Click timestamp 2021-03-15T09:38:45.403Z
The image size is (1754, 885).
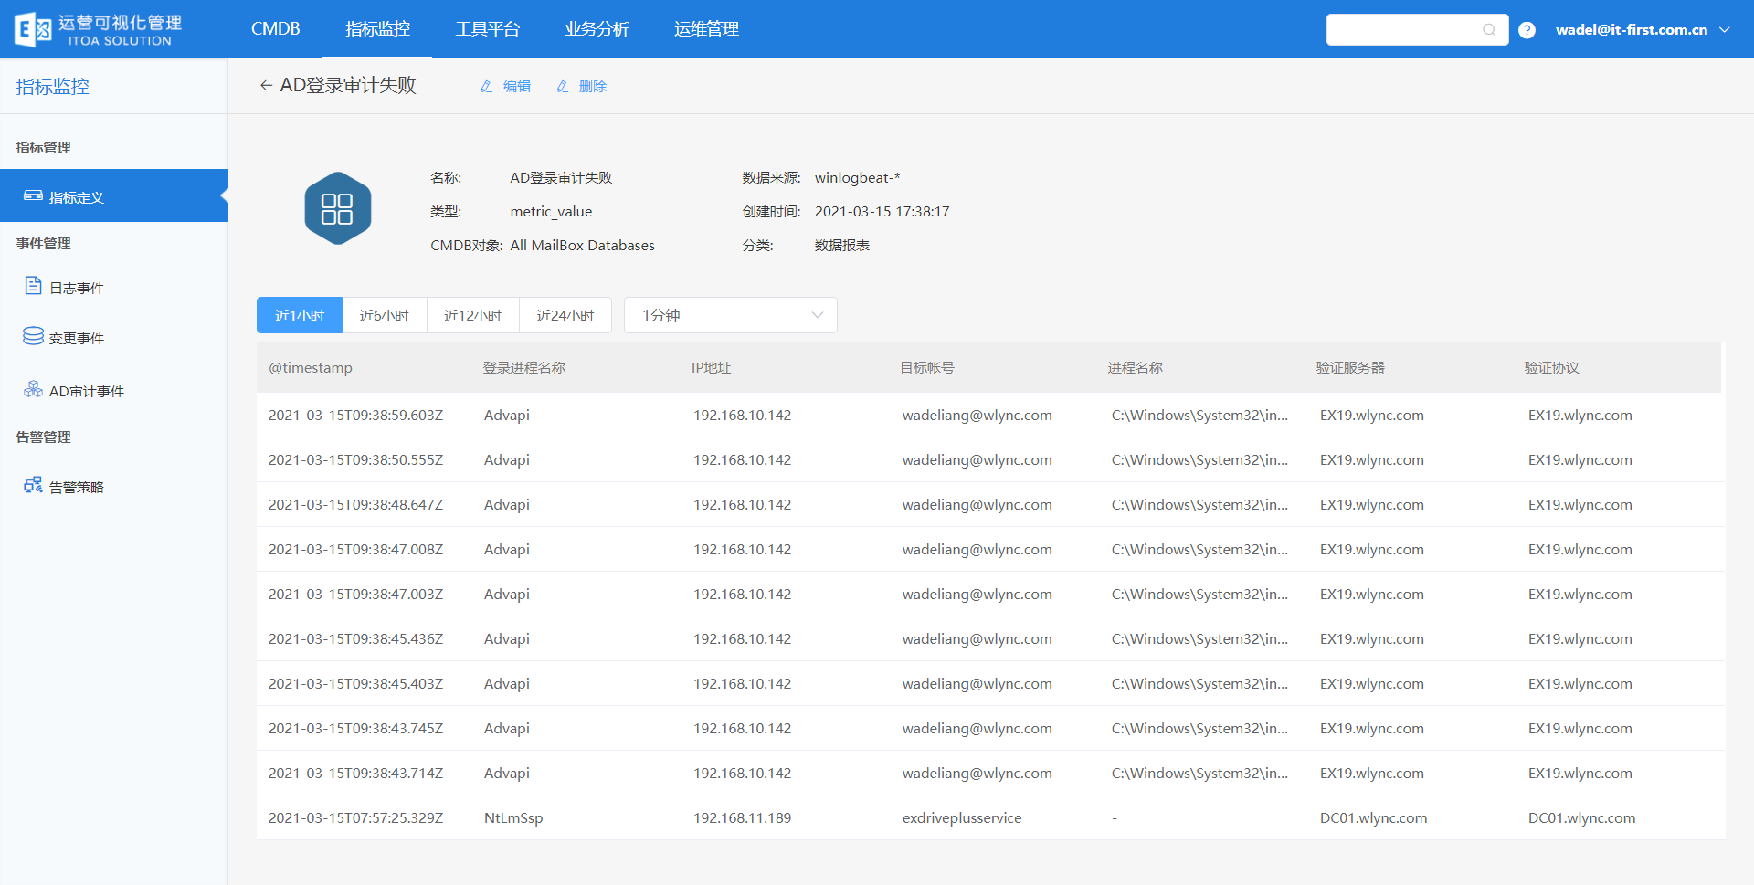tap(355, 683)
